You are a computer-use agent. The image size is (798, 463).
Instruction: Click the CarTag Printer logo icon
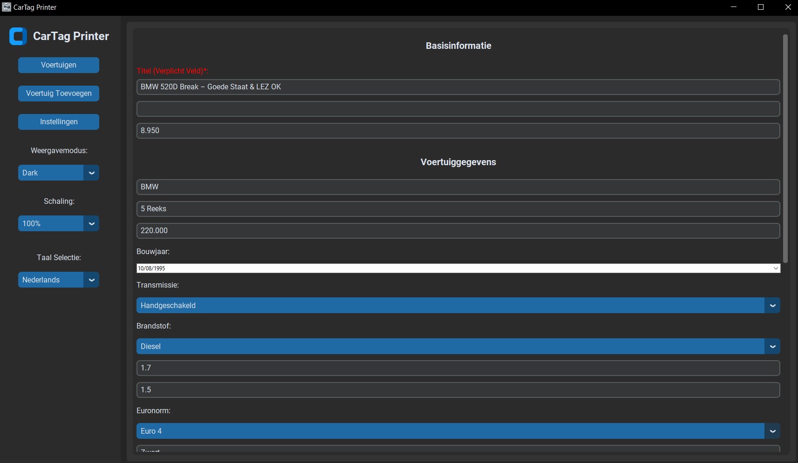pos(18,36)
